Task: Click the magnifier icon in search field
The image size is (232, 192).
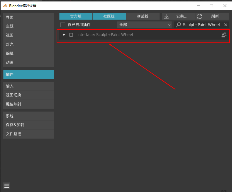Action: (178, 25)
